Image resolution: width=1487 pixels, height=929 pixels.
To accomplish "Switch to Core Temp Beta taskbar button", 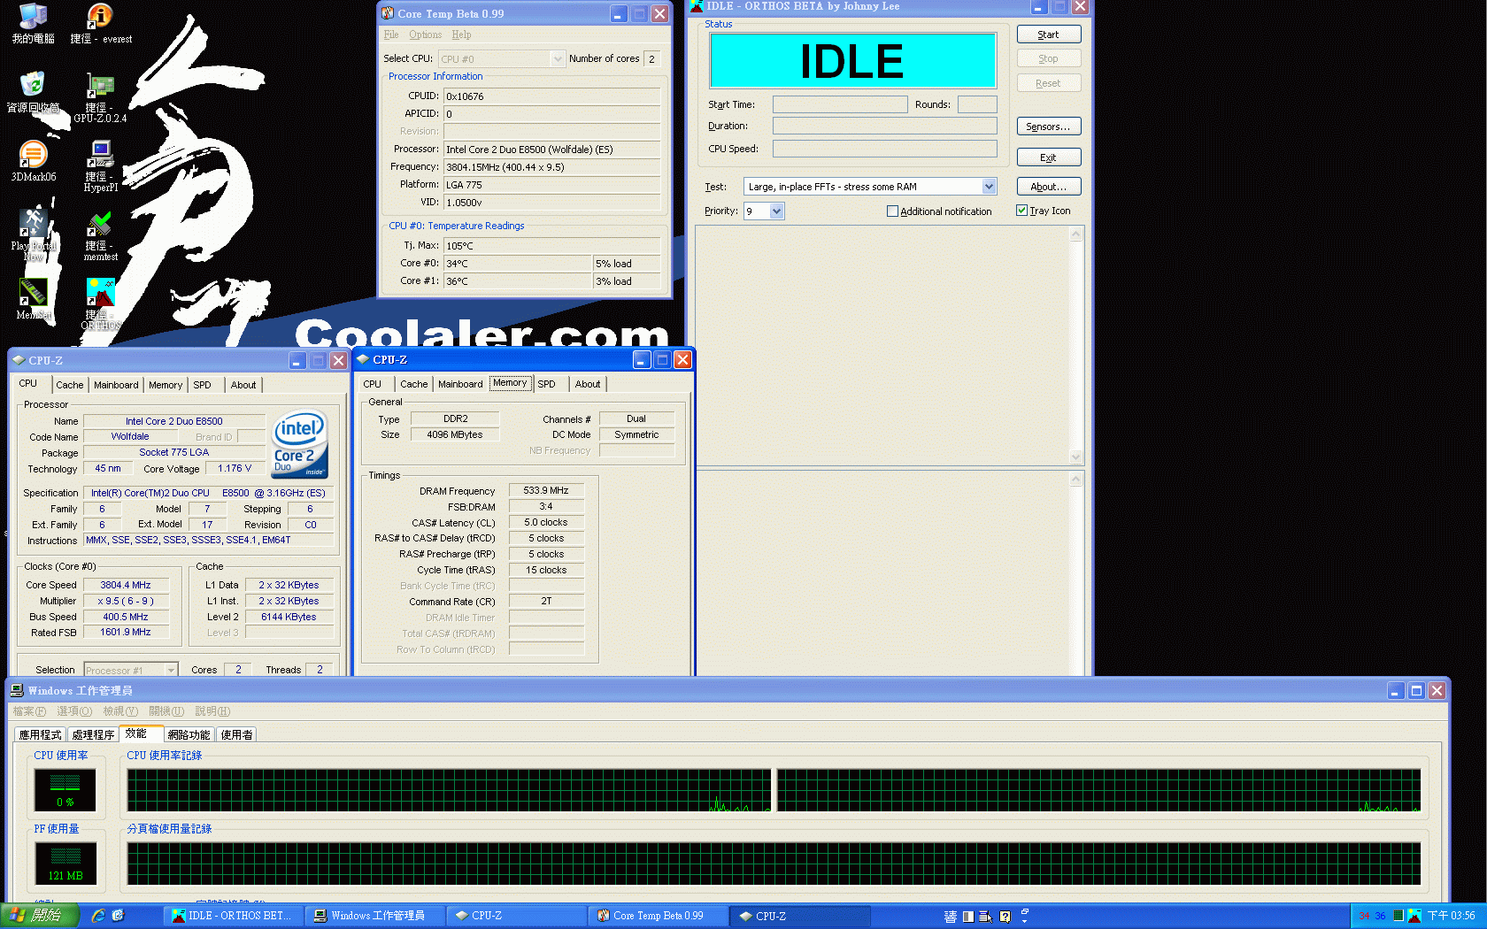I will pos(658,916).
